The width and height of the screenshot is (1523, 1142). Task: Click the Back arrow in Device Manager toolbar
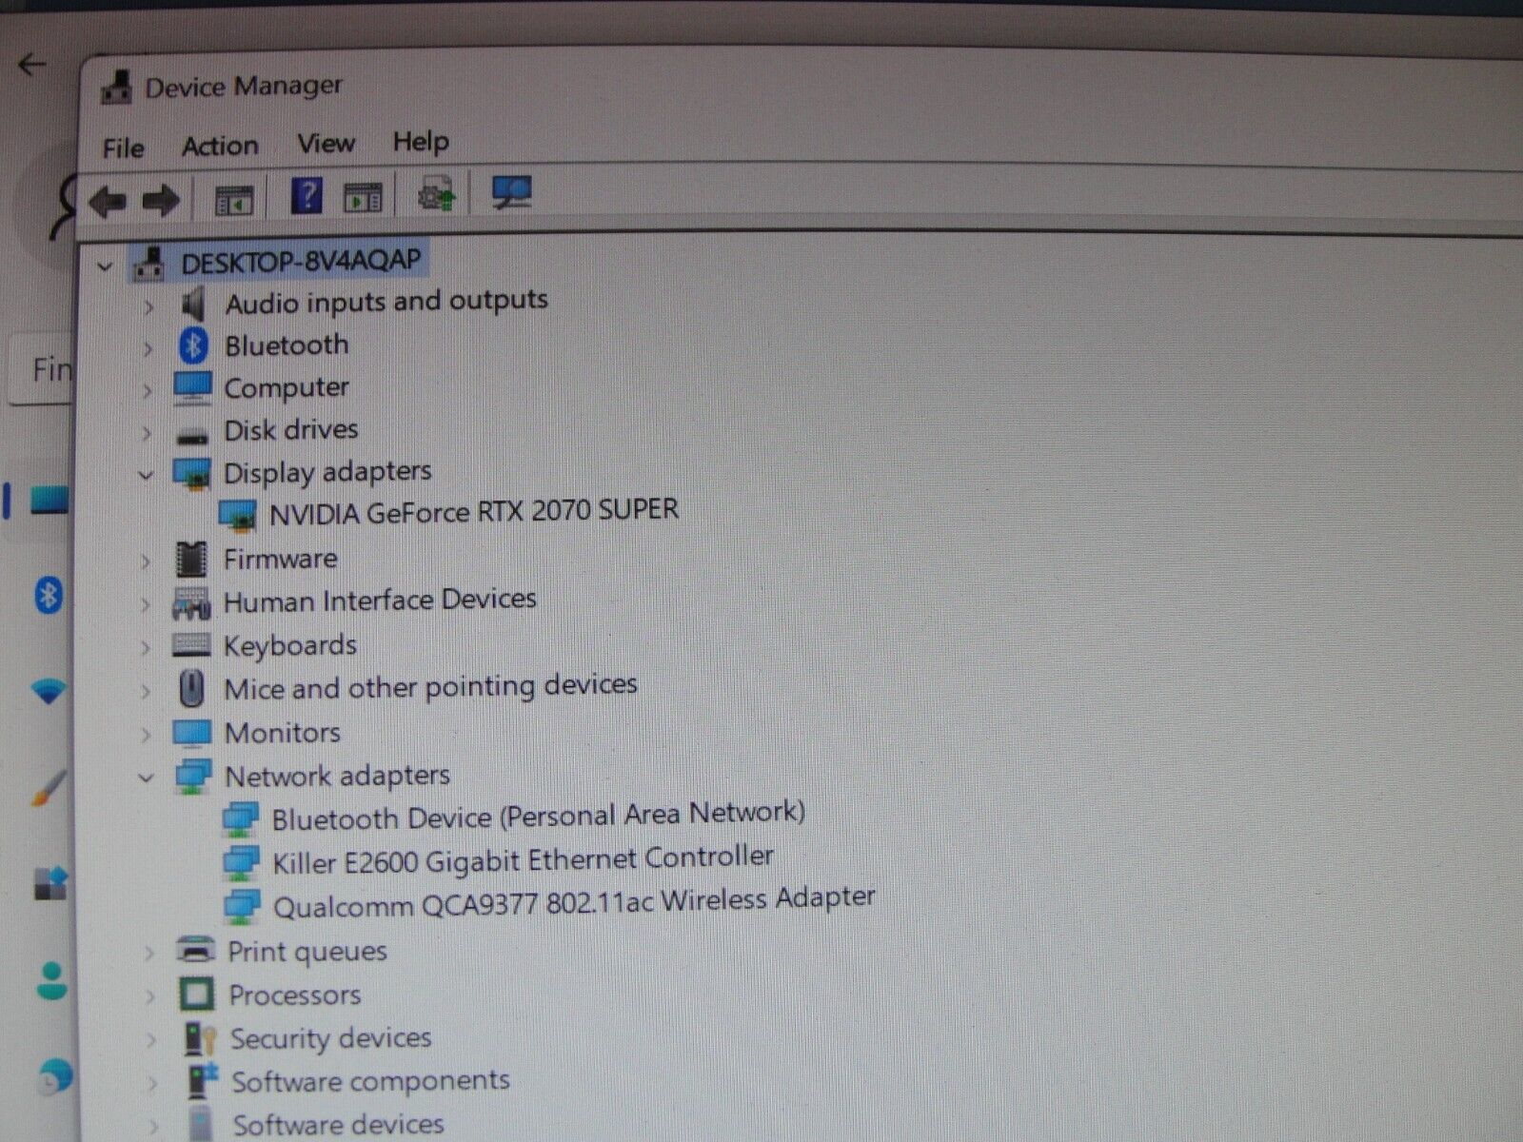pos(108,201)
